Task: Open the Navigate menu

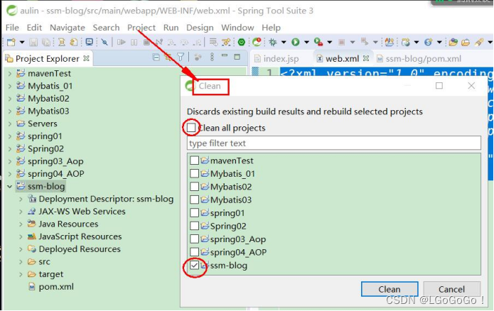Action: click(68, 28)
